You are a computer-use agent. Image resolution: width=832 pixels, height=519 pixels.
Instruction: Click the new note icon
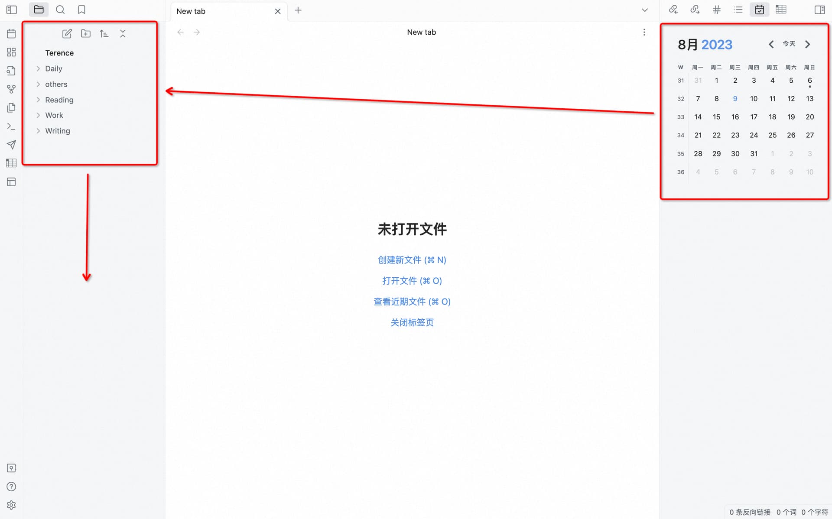click(x=67, y=34)
